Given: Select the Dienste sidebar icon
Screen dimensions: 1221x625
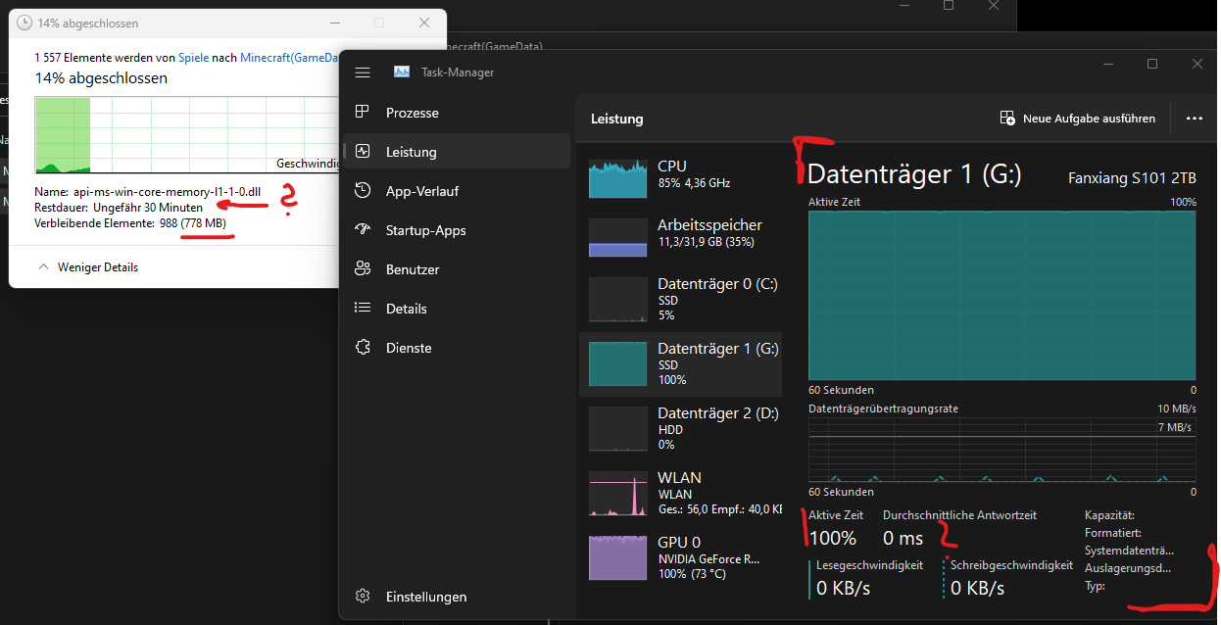Looking at the screenshot, I should (363, 347).
